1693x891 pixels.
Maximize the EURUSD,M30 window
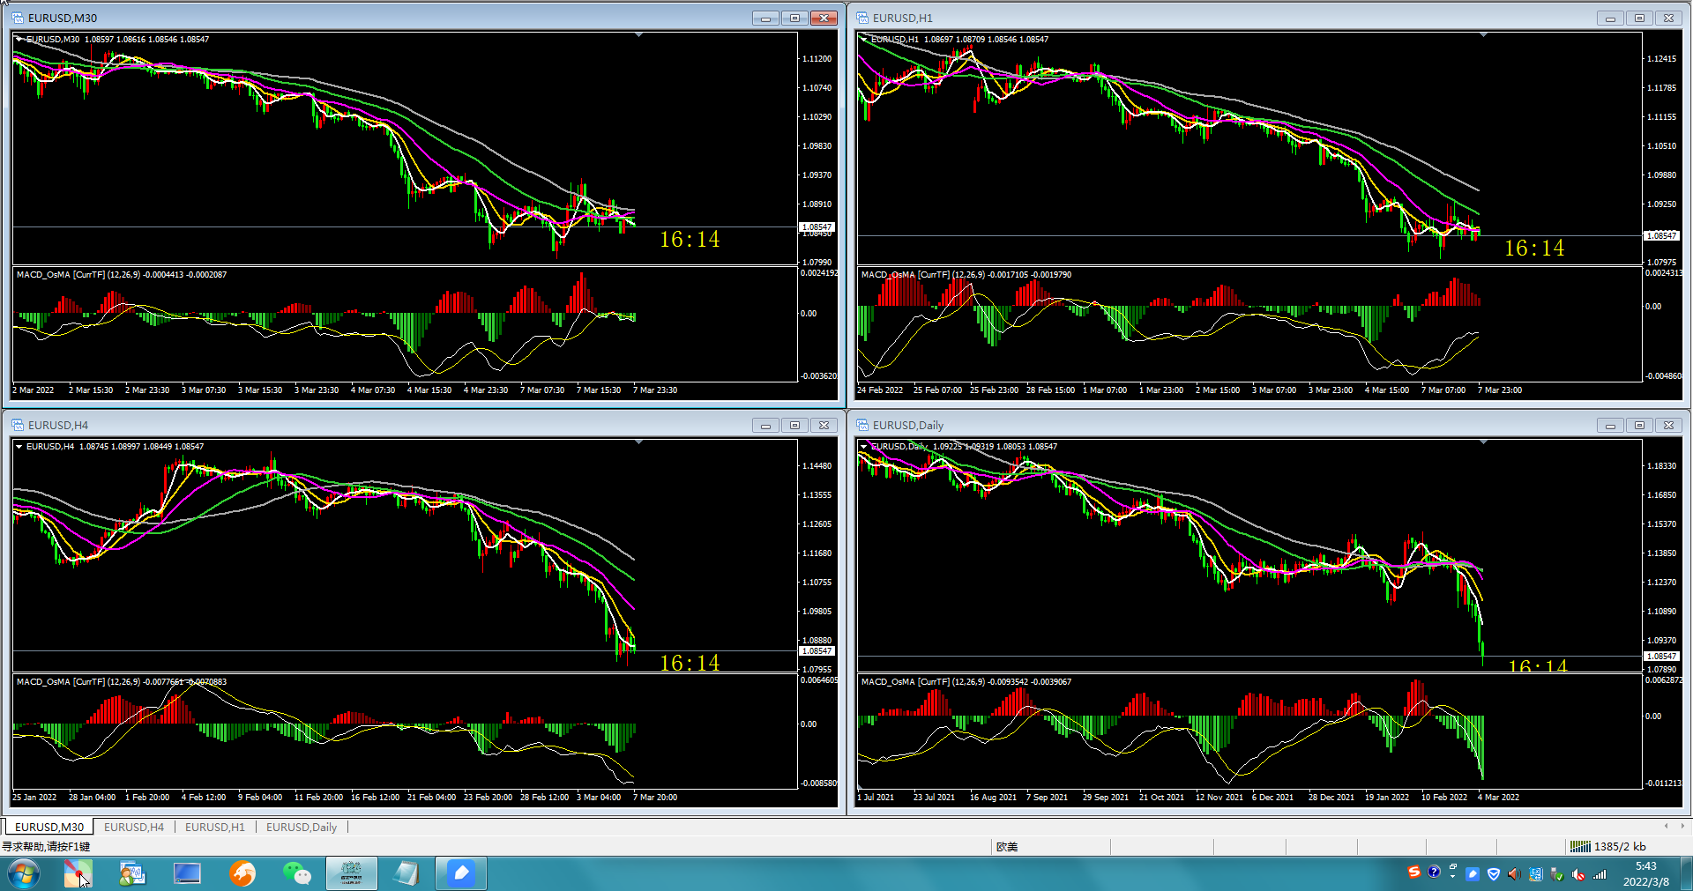[x=794, y=18]
